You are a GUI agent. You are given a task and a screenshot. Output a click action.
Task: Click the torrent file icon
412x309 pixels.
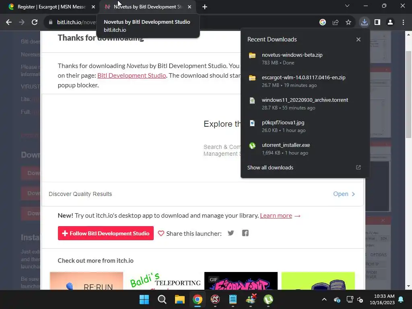pos(252,100)
